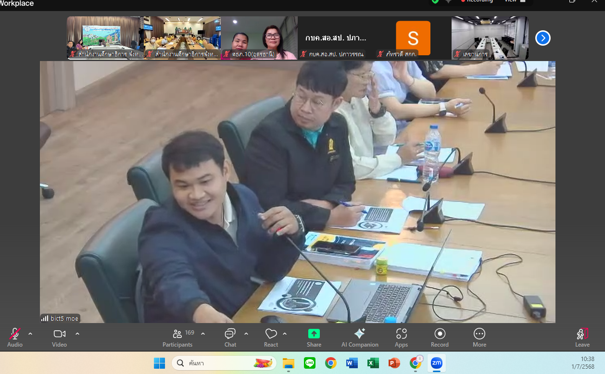Open the first Chrome icon on taskbar
This screenshot has height=374, width=605.
pyautogui.click(x=330, y=363)
